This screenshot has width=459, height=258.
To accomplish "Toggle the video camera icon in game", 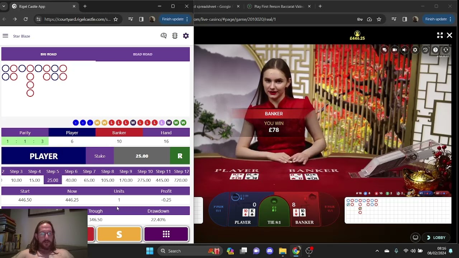I will point(394,50).
